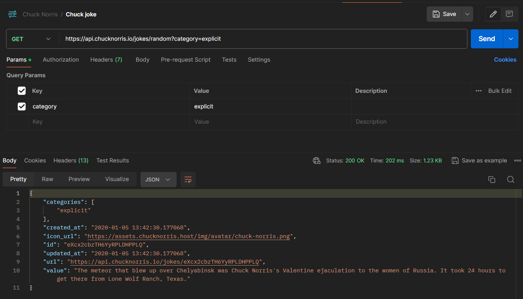Click the network globe icon near Status

tap(316, 161)
